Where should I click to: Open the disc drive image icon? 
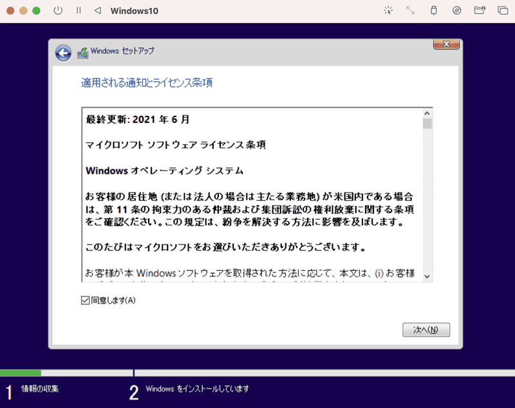click(x=456, y=10)
